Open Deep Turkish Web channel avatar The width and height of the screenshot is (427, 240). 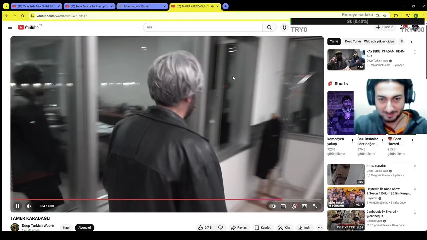pyautogui.click(x=15, y=227)
